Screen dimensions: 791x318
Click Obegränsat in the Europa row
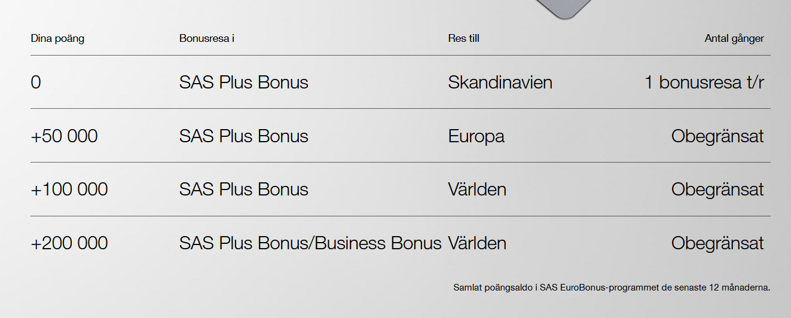tap(717, 136)
